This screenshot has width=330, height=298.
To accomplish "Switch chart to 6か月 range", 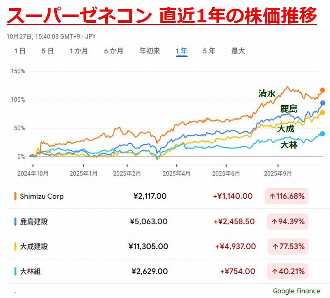I will [x=113, y=51].
